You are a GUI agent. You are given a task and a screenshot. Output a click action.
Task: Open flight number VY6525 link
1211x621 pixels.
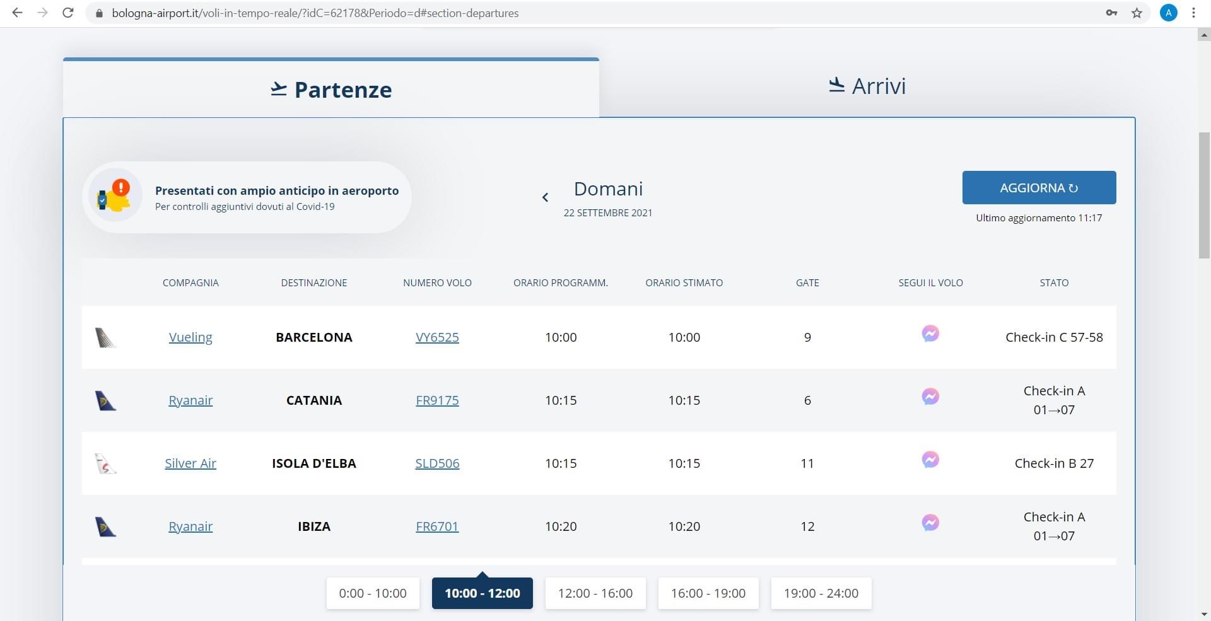click(x=437, y=337)
